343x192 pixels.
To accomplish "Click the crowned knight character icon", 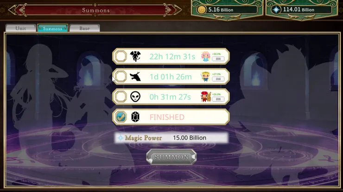I will pos(205,77).
